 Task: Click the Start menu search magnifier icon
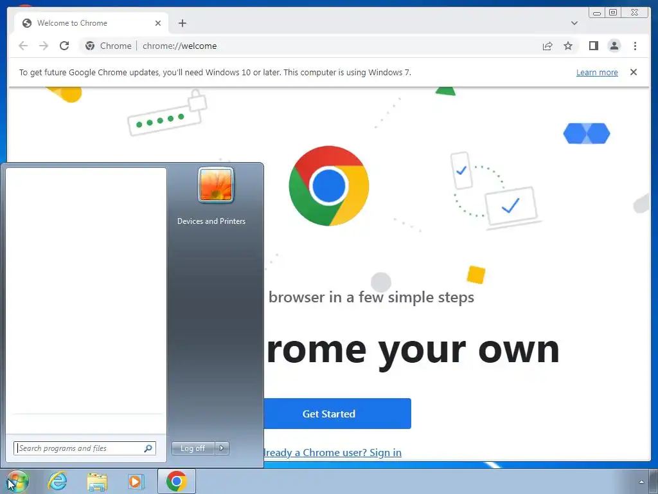[148, 448]
